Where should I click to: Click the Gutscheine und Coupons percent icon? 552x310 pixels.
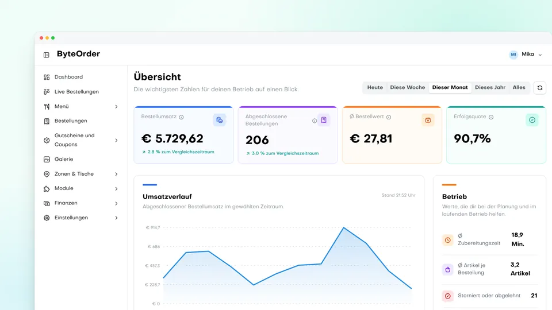coord(47,140)
